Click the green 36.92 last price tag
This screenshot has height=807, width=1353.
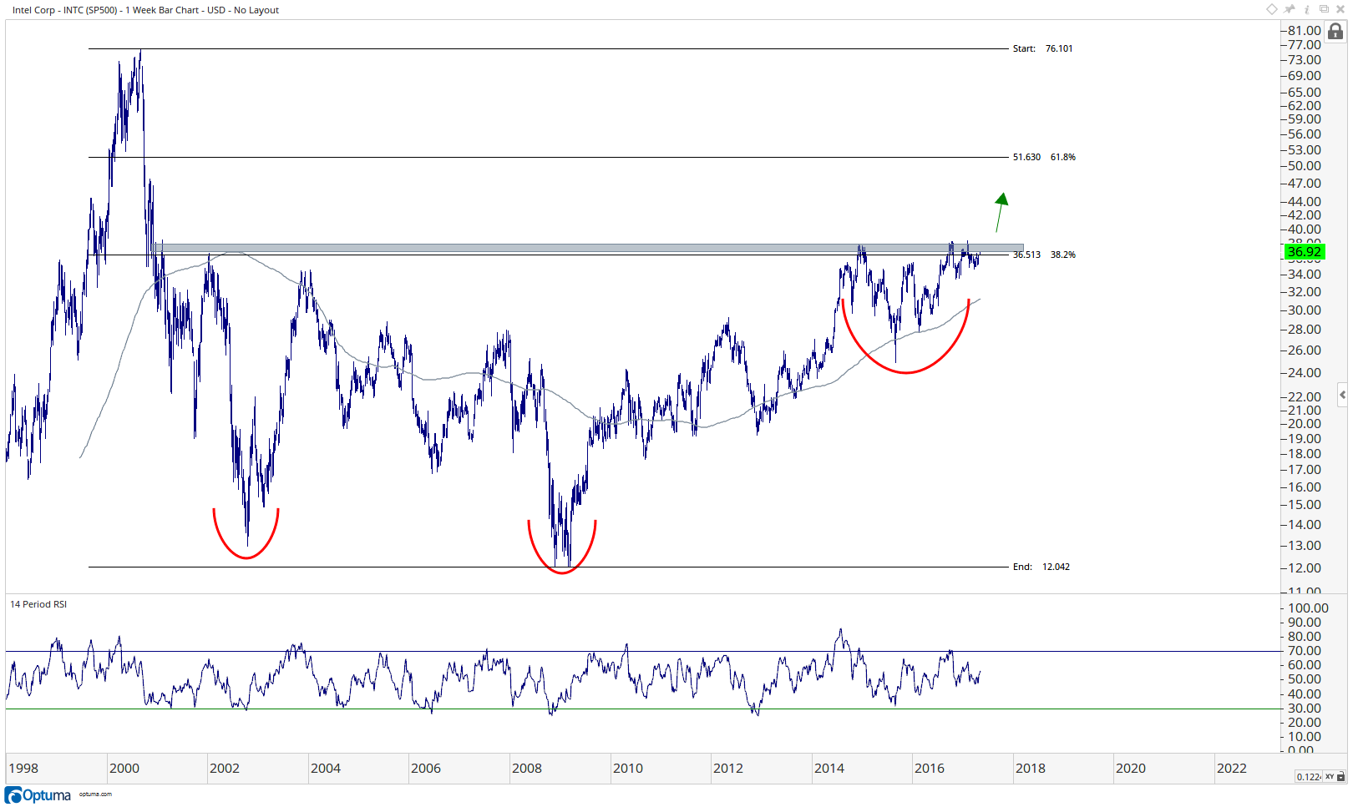(x=1304, y=252)
